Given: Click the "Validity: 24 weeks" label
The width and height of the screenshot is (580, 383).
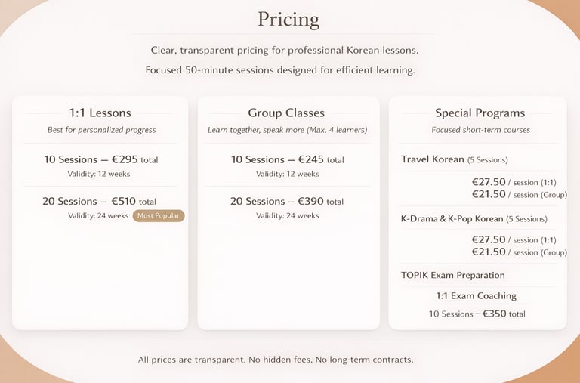Looking at the screenshot, I should pos(98,215).
